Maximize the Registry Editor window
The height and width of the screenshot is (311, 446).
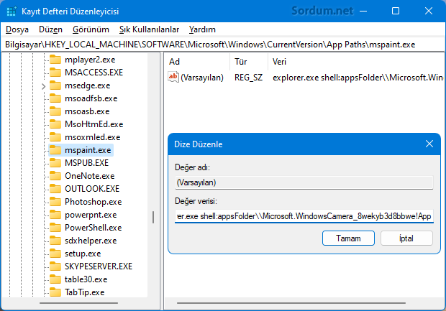pos(396,11)
